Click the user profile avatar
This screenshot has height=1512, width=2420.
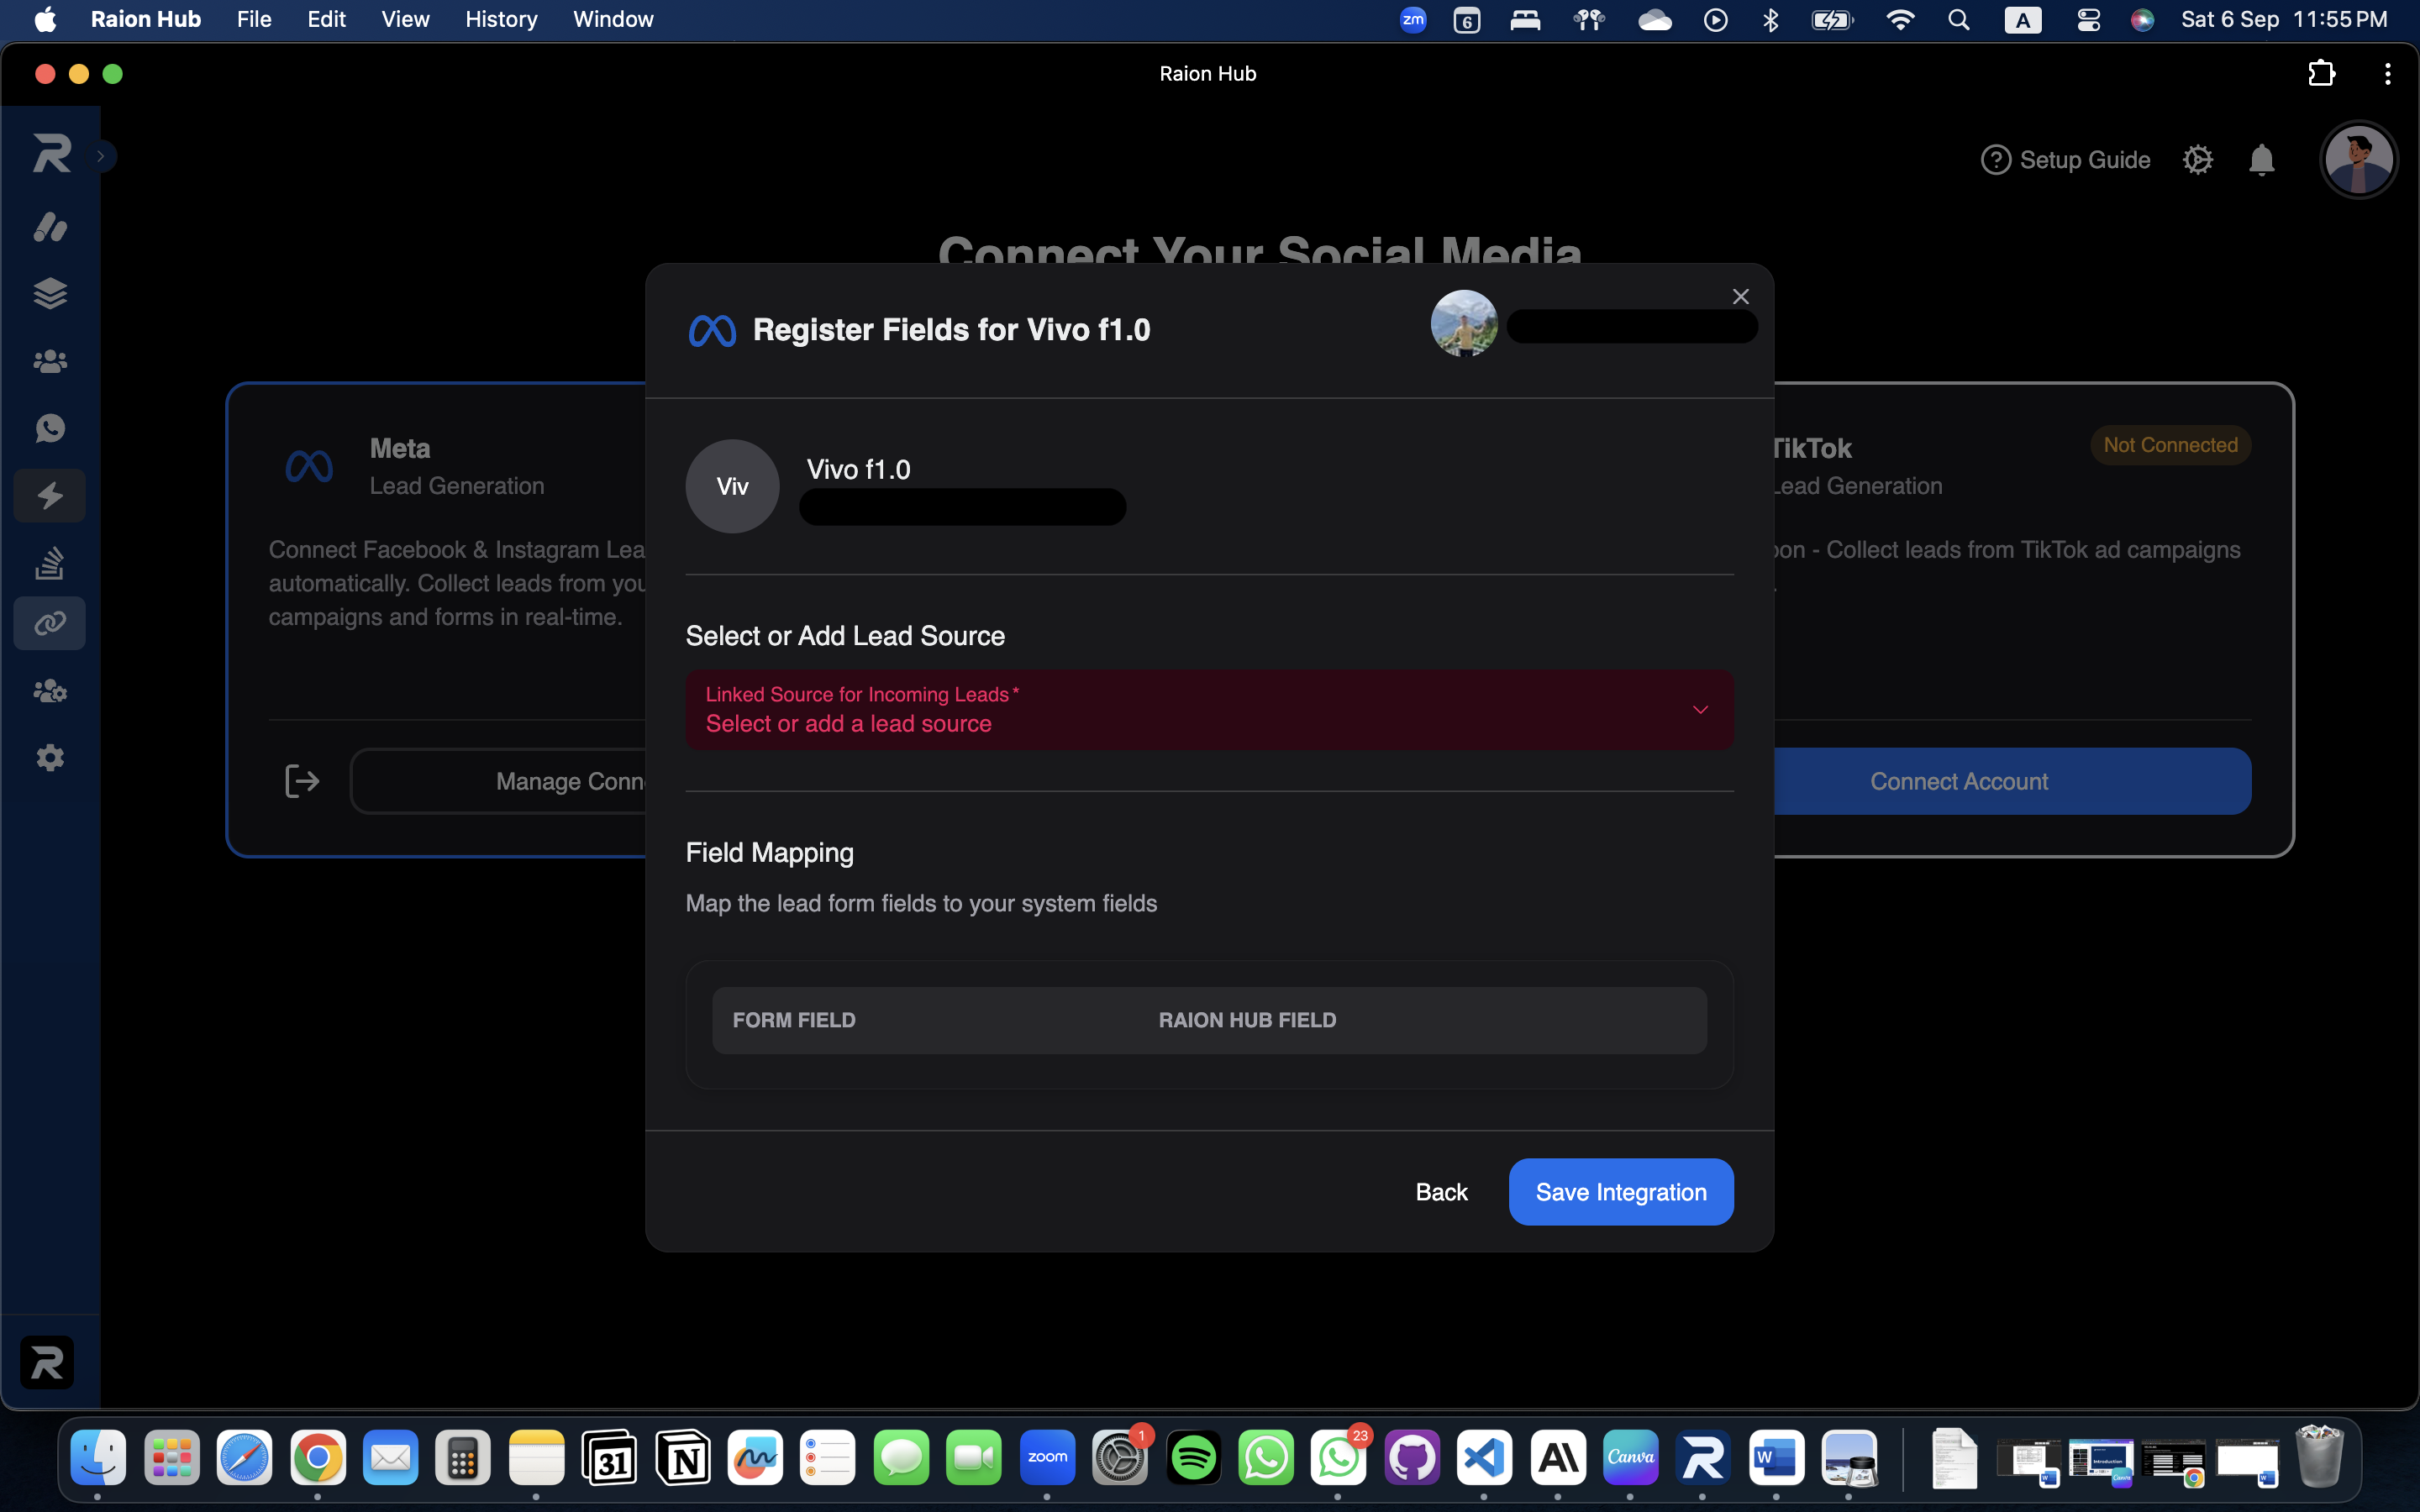pyautogui.click(x=2358, y=160)
